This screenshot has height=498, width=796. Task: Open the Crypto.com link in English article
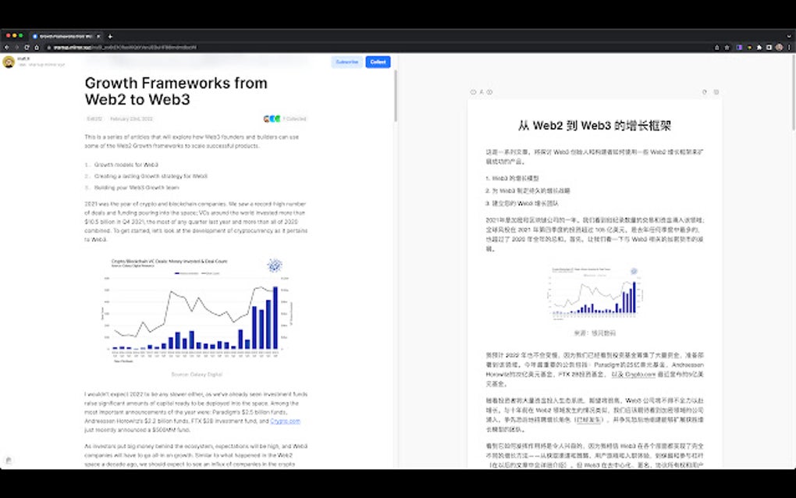click(285, 421)
